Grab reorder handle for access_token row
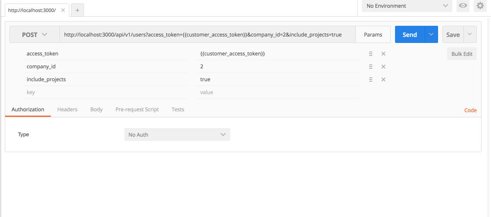 371,54
